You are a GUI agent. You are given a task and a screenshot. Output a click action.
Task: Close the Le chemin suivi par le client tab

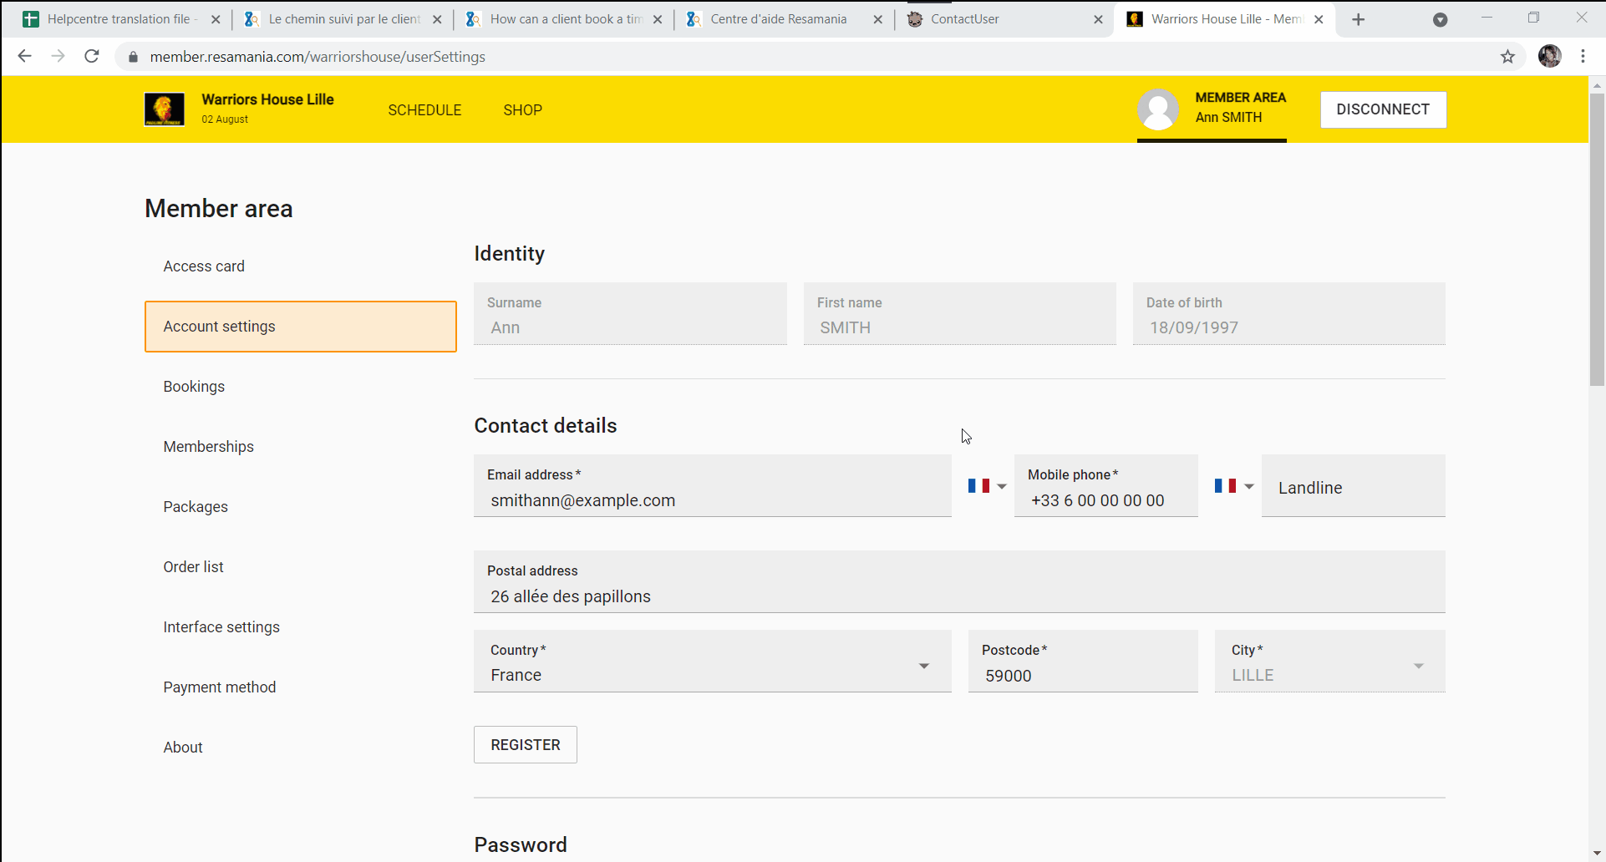pyautogui.click(x=437, y=19)
